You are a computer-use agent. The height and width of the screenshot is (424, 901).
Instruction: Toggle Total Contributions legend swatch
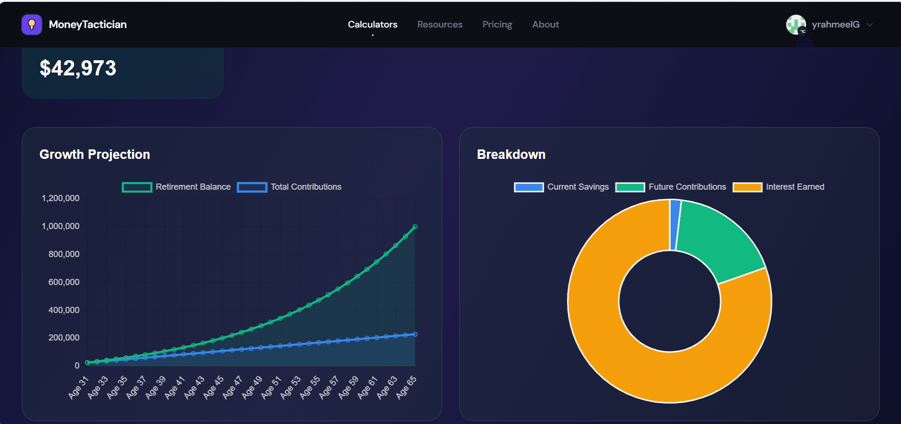pos(252,187)
